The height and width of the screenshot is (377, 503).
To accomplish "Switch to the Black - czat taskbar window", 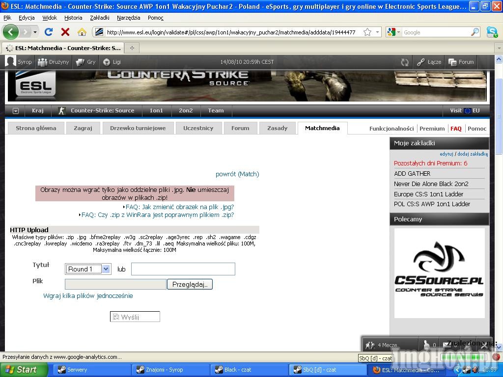I will pyautogui.click(x=250, y=370).
